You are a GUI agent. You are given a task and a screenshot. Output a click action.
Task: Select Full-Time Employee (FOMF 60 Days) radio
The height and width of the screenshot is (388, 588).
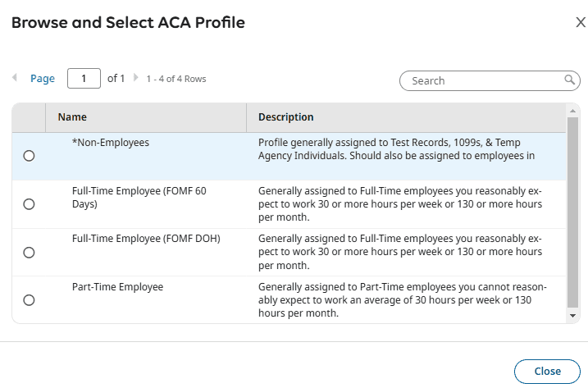[x=30, y=204]
